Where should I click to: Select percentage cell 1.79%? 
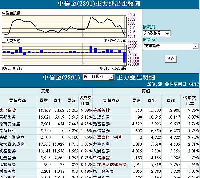pyautogui.click(x=193, y=158)
